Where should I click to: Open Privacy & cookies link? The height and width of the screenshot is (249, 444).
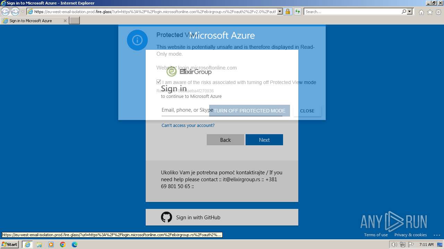411,235
